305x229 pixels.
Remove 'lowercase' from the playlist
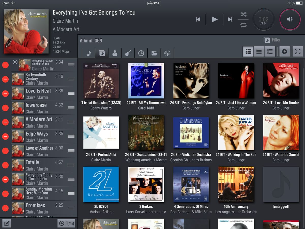click(5, 108)
